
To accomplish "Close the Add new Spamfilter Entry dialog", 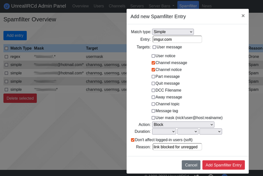I will [243, 16].
